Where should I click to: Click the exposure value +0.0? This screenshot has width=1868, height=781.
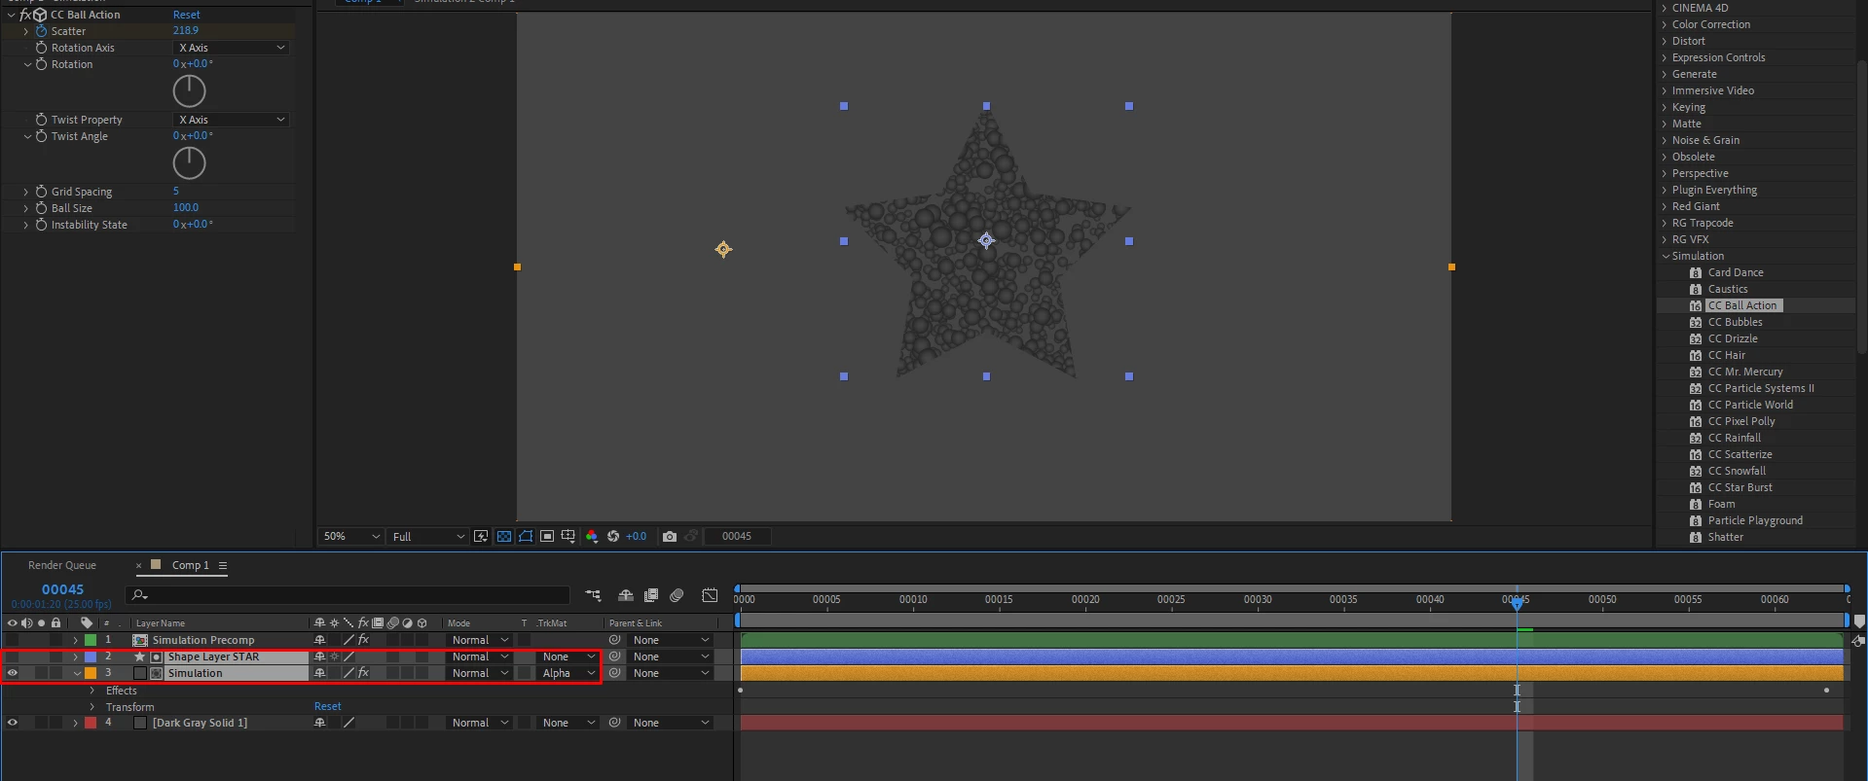[x=636, y=536]
